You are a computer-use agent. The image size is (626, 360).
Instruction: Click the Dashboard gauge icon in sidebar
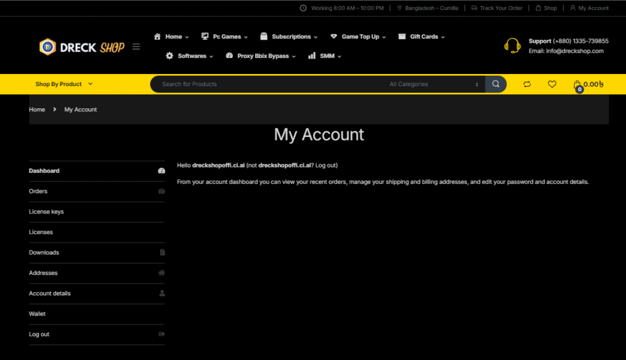click(x=161, y=171)
